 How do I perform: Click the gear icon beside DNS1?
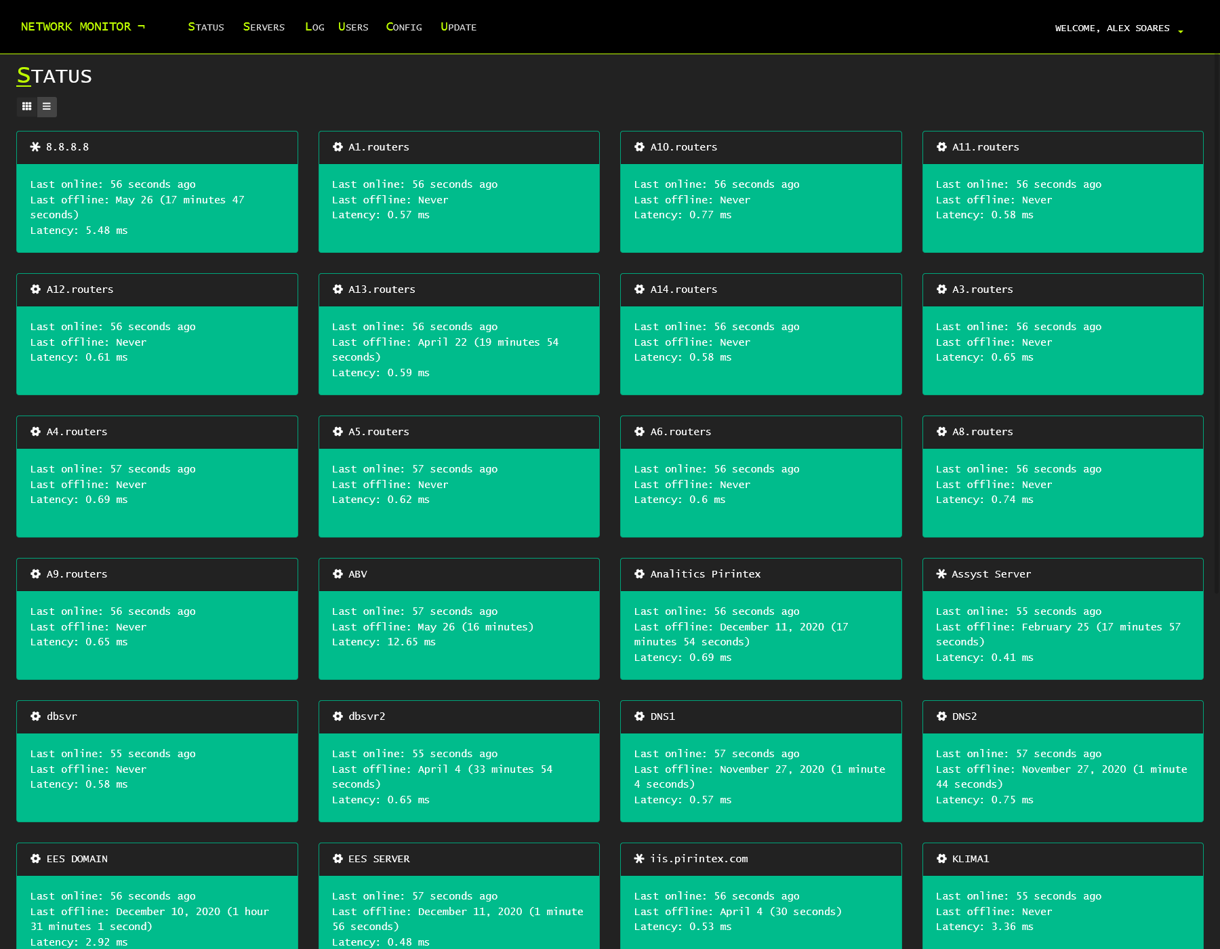pyautogui.click(x=639, y=716)
